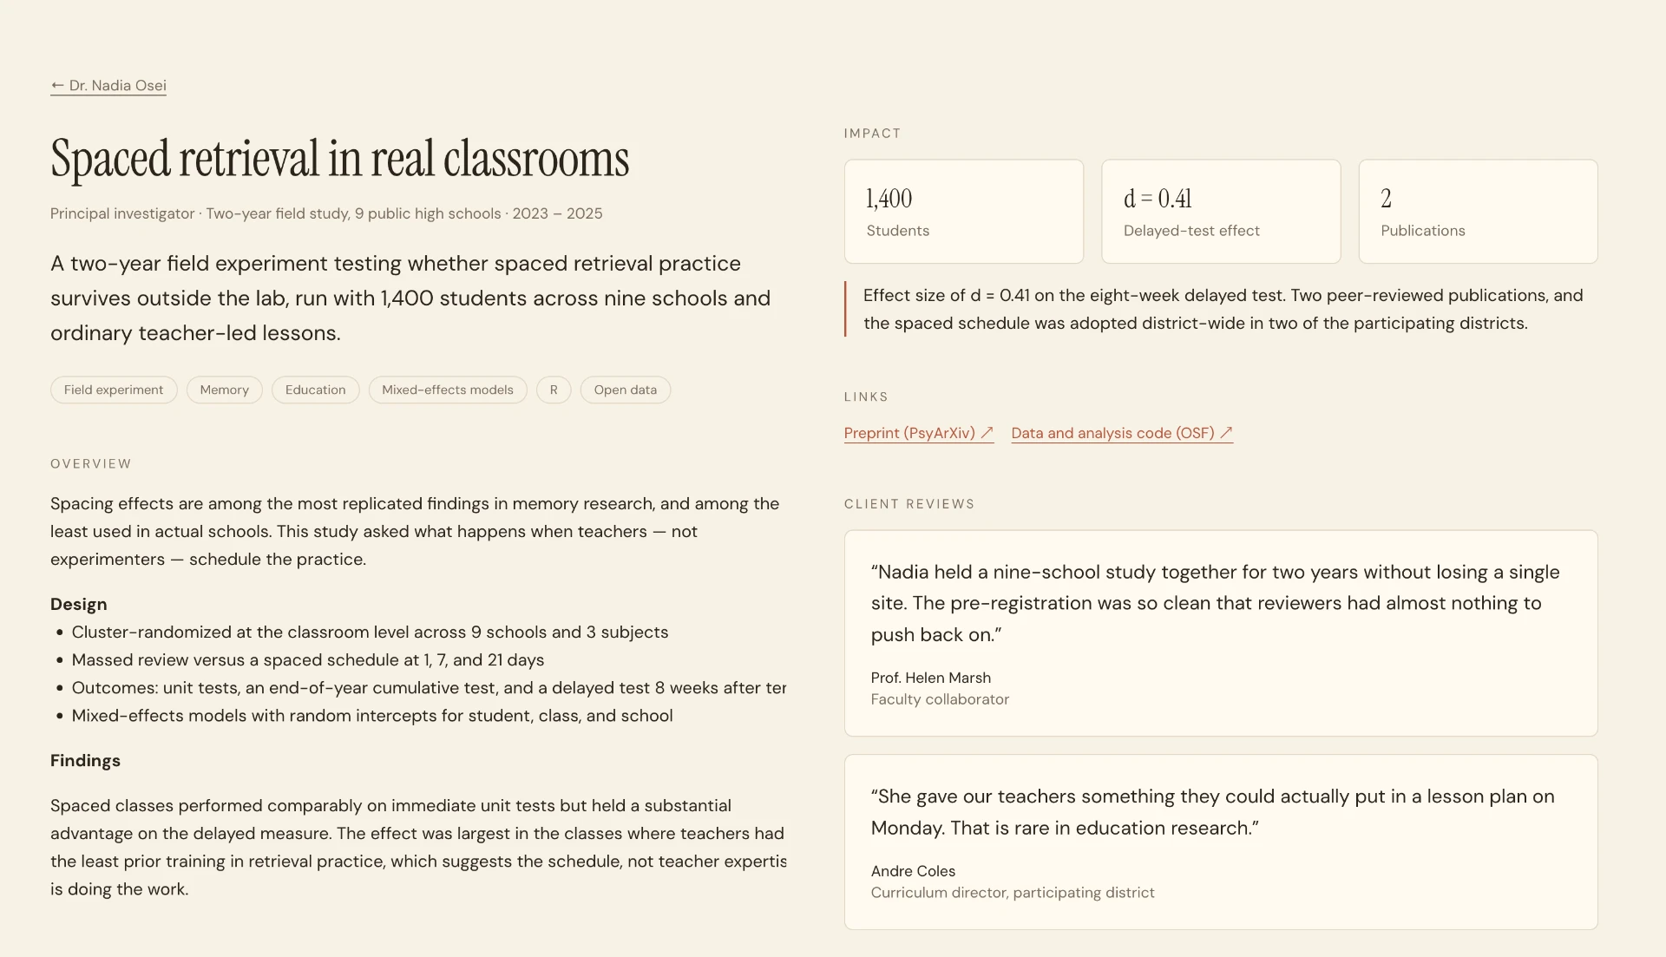1666x957 pixels.
Task: Click the d = 0.41 Delayed-test effect card
Action: (1221, 211)
